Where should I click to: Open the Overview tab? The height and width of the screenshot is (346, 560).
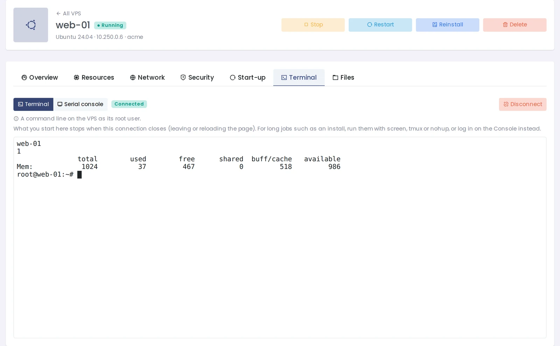coord(40,77)
